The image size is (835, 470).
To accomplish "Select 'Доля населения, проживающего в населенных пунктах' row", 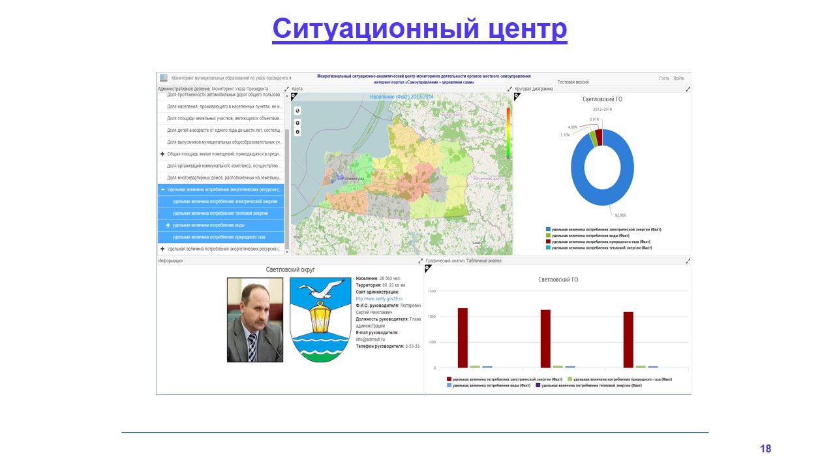I will 221,106.
